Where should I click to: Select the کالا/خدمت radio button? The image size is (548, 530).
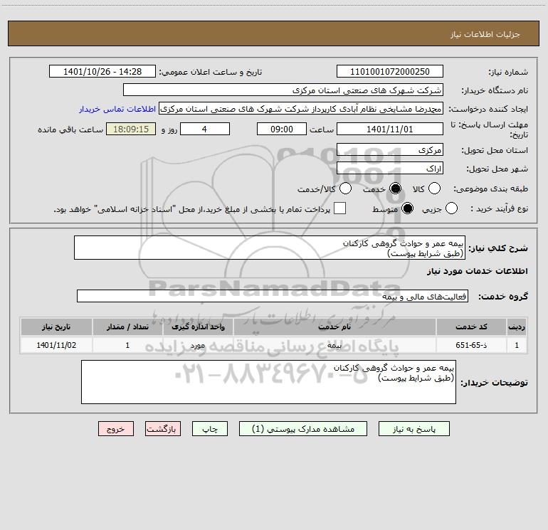click(x=345, y=189)
